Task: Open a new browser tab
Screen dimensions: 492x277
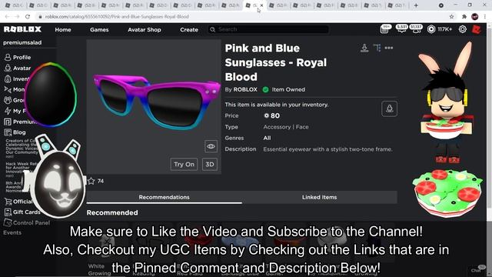Action: 416,5
